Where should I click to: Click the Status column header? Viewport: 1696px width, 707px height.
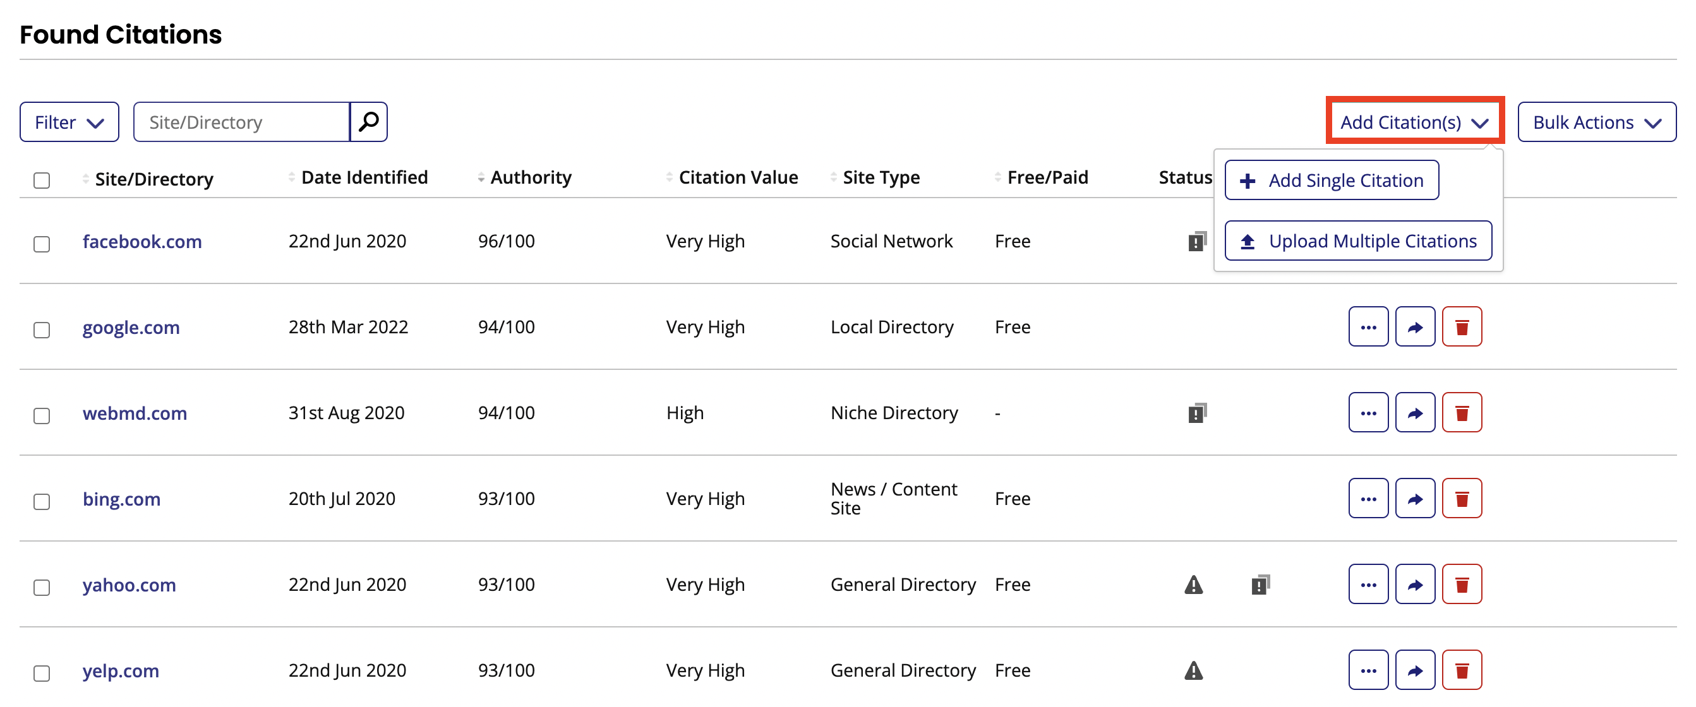[x=1185, y=177]
